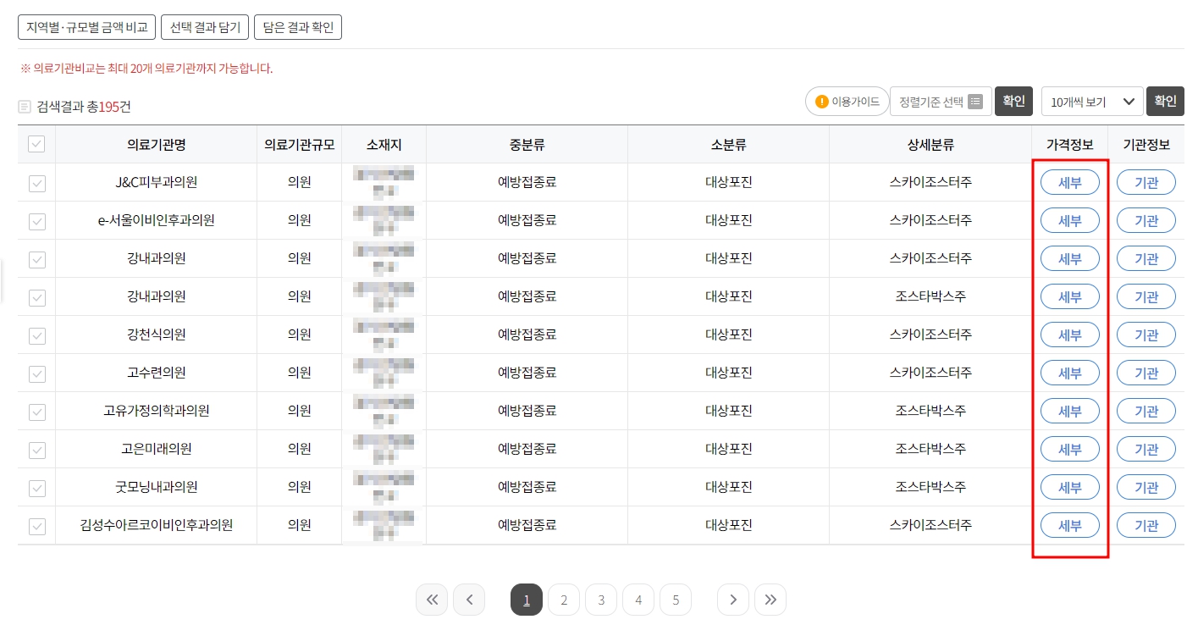Open 세부 price details for 김성수아르코이비인후과의원
The image size is (1187, 636).
point(1069,525)
